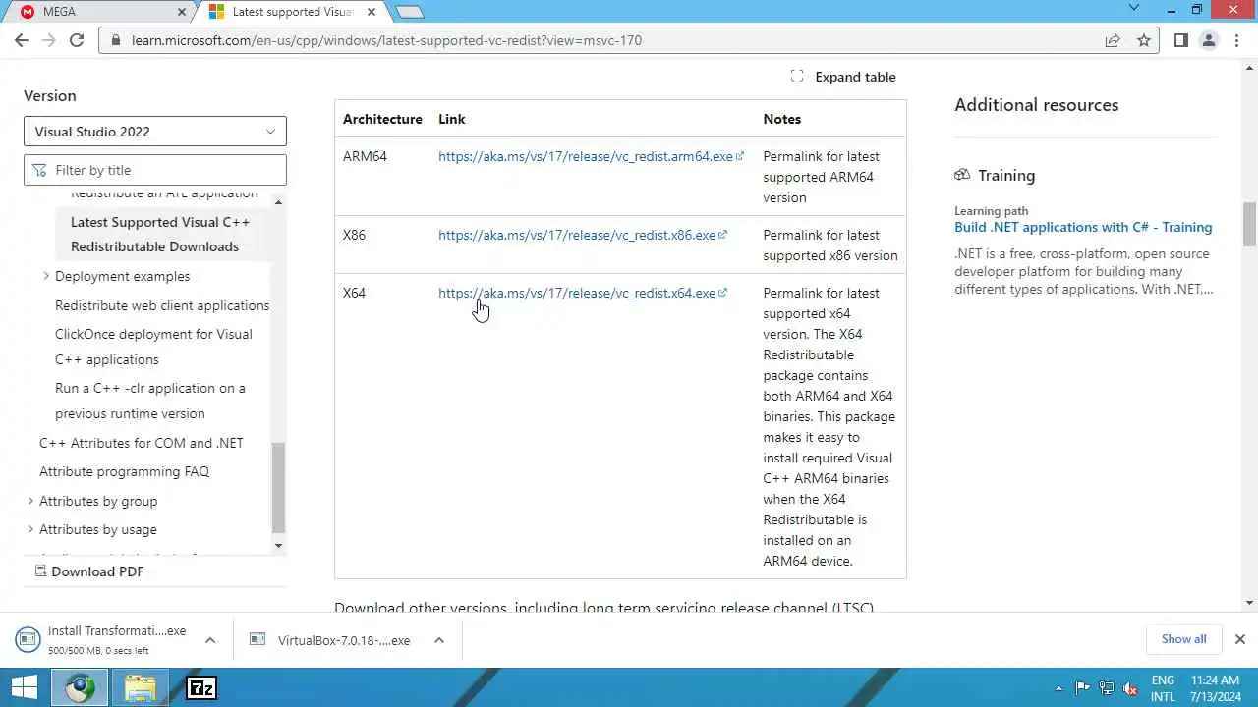
Task: Open downloaded VirtualBox-7.0.18 exe file
Action: (331, 640)
